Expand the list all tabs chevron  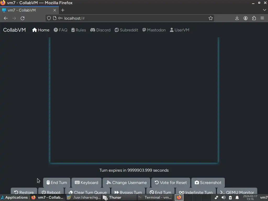[264, 10]
